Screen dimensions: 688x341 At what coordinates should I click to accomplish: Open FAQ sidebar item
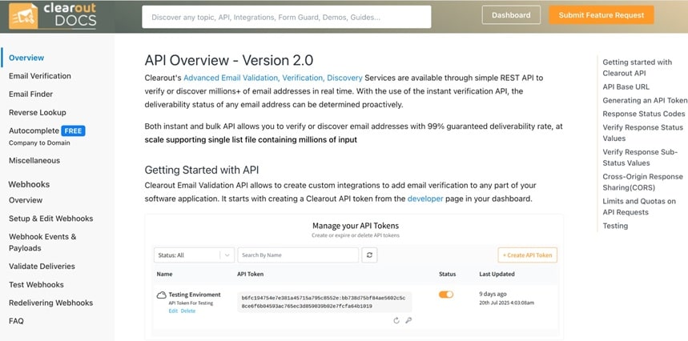click(x=16, y=321)
